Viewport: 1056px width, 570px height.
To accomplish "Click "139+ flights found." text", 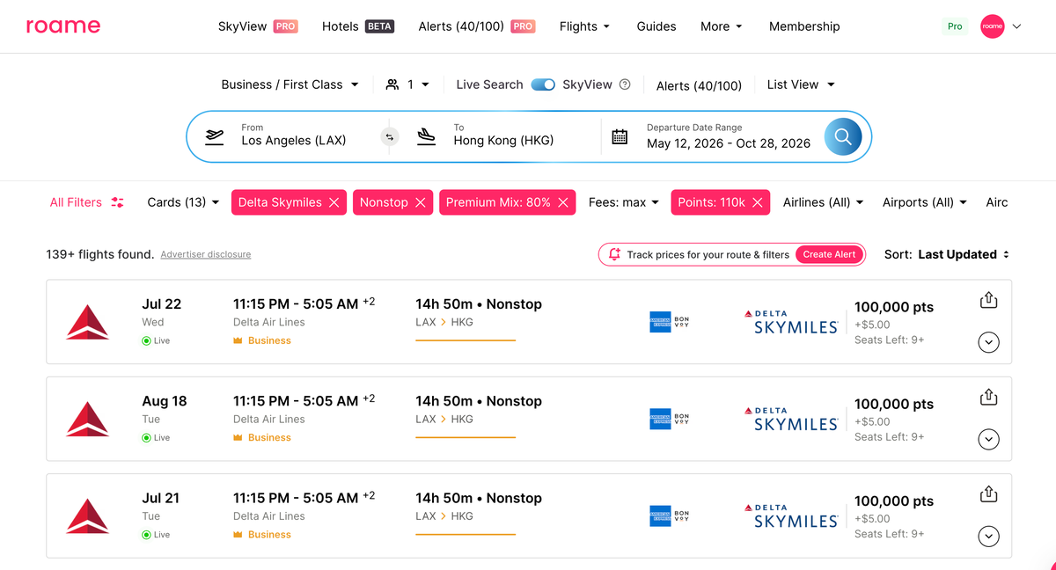I will click(100, 254).
